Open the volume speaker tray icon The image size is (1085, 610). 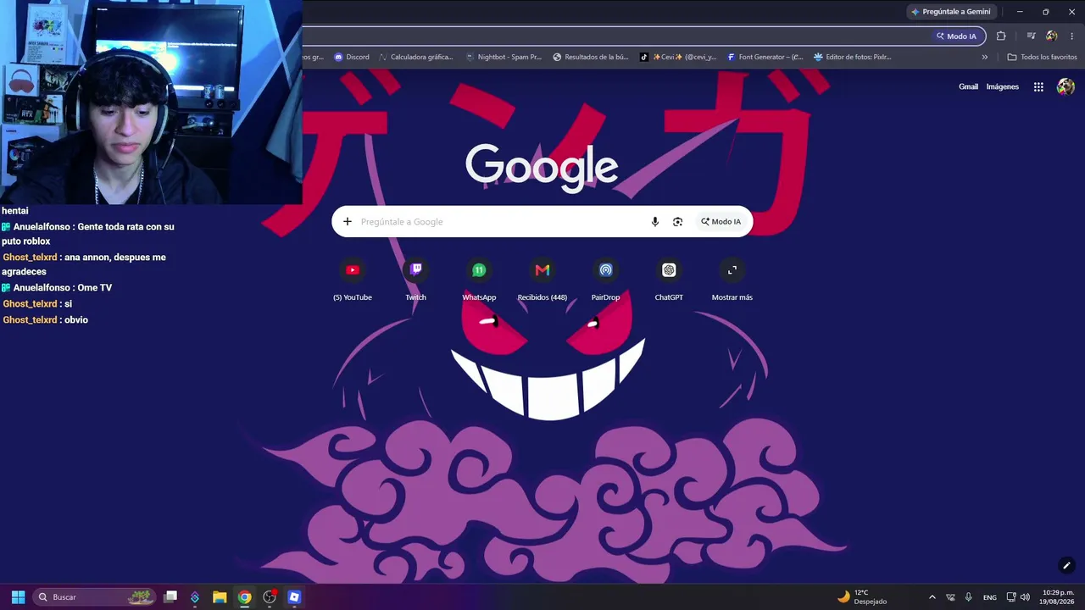(1025, 597)
